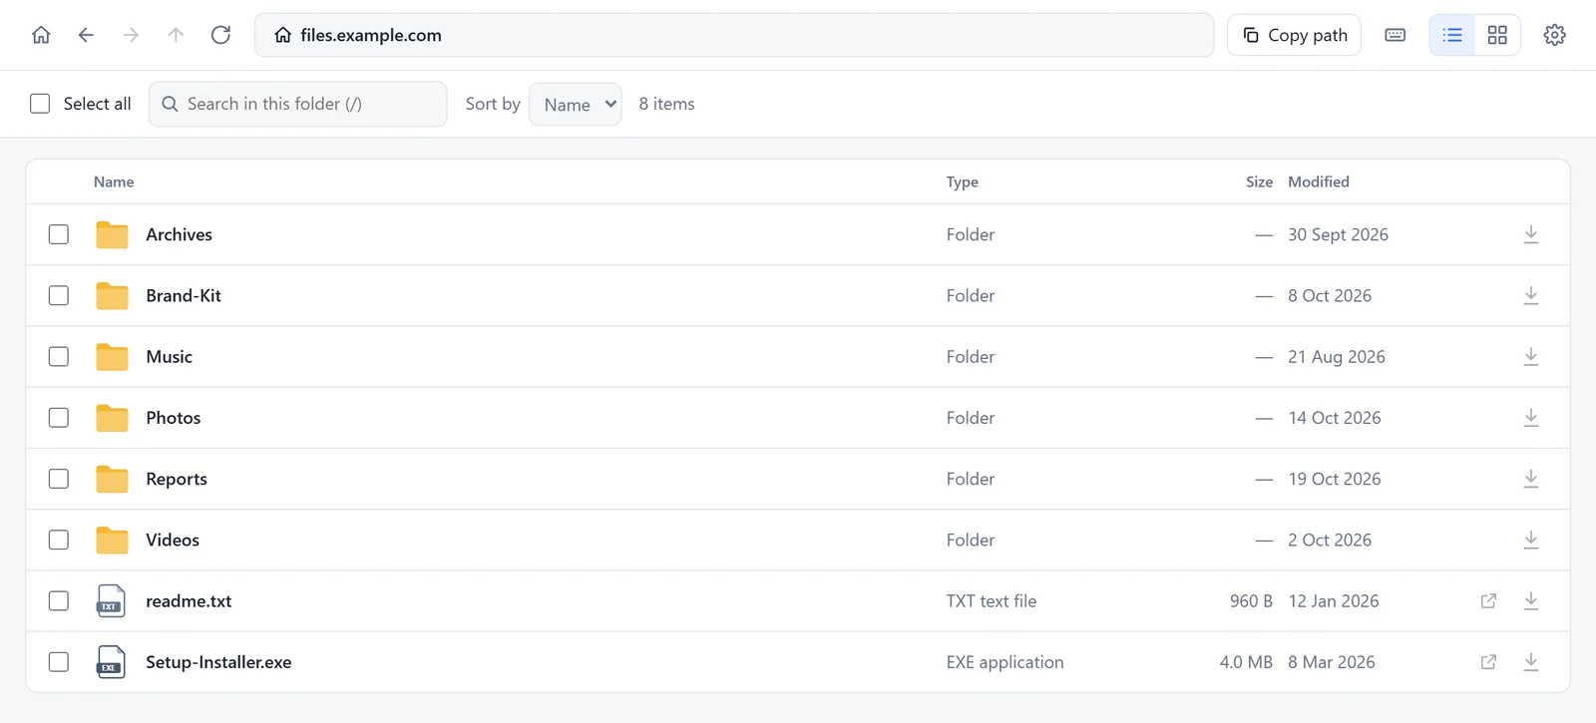The width and height of the screenshot is (1596, 723).
Task: Tick the Select all checkbox
Action: tap(40, 104)
